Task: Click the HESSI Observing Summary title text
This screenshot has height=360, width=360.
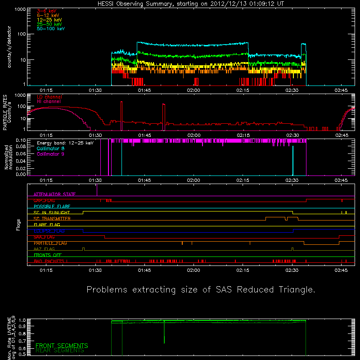Action: click(x=190, y=4)
